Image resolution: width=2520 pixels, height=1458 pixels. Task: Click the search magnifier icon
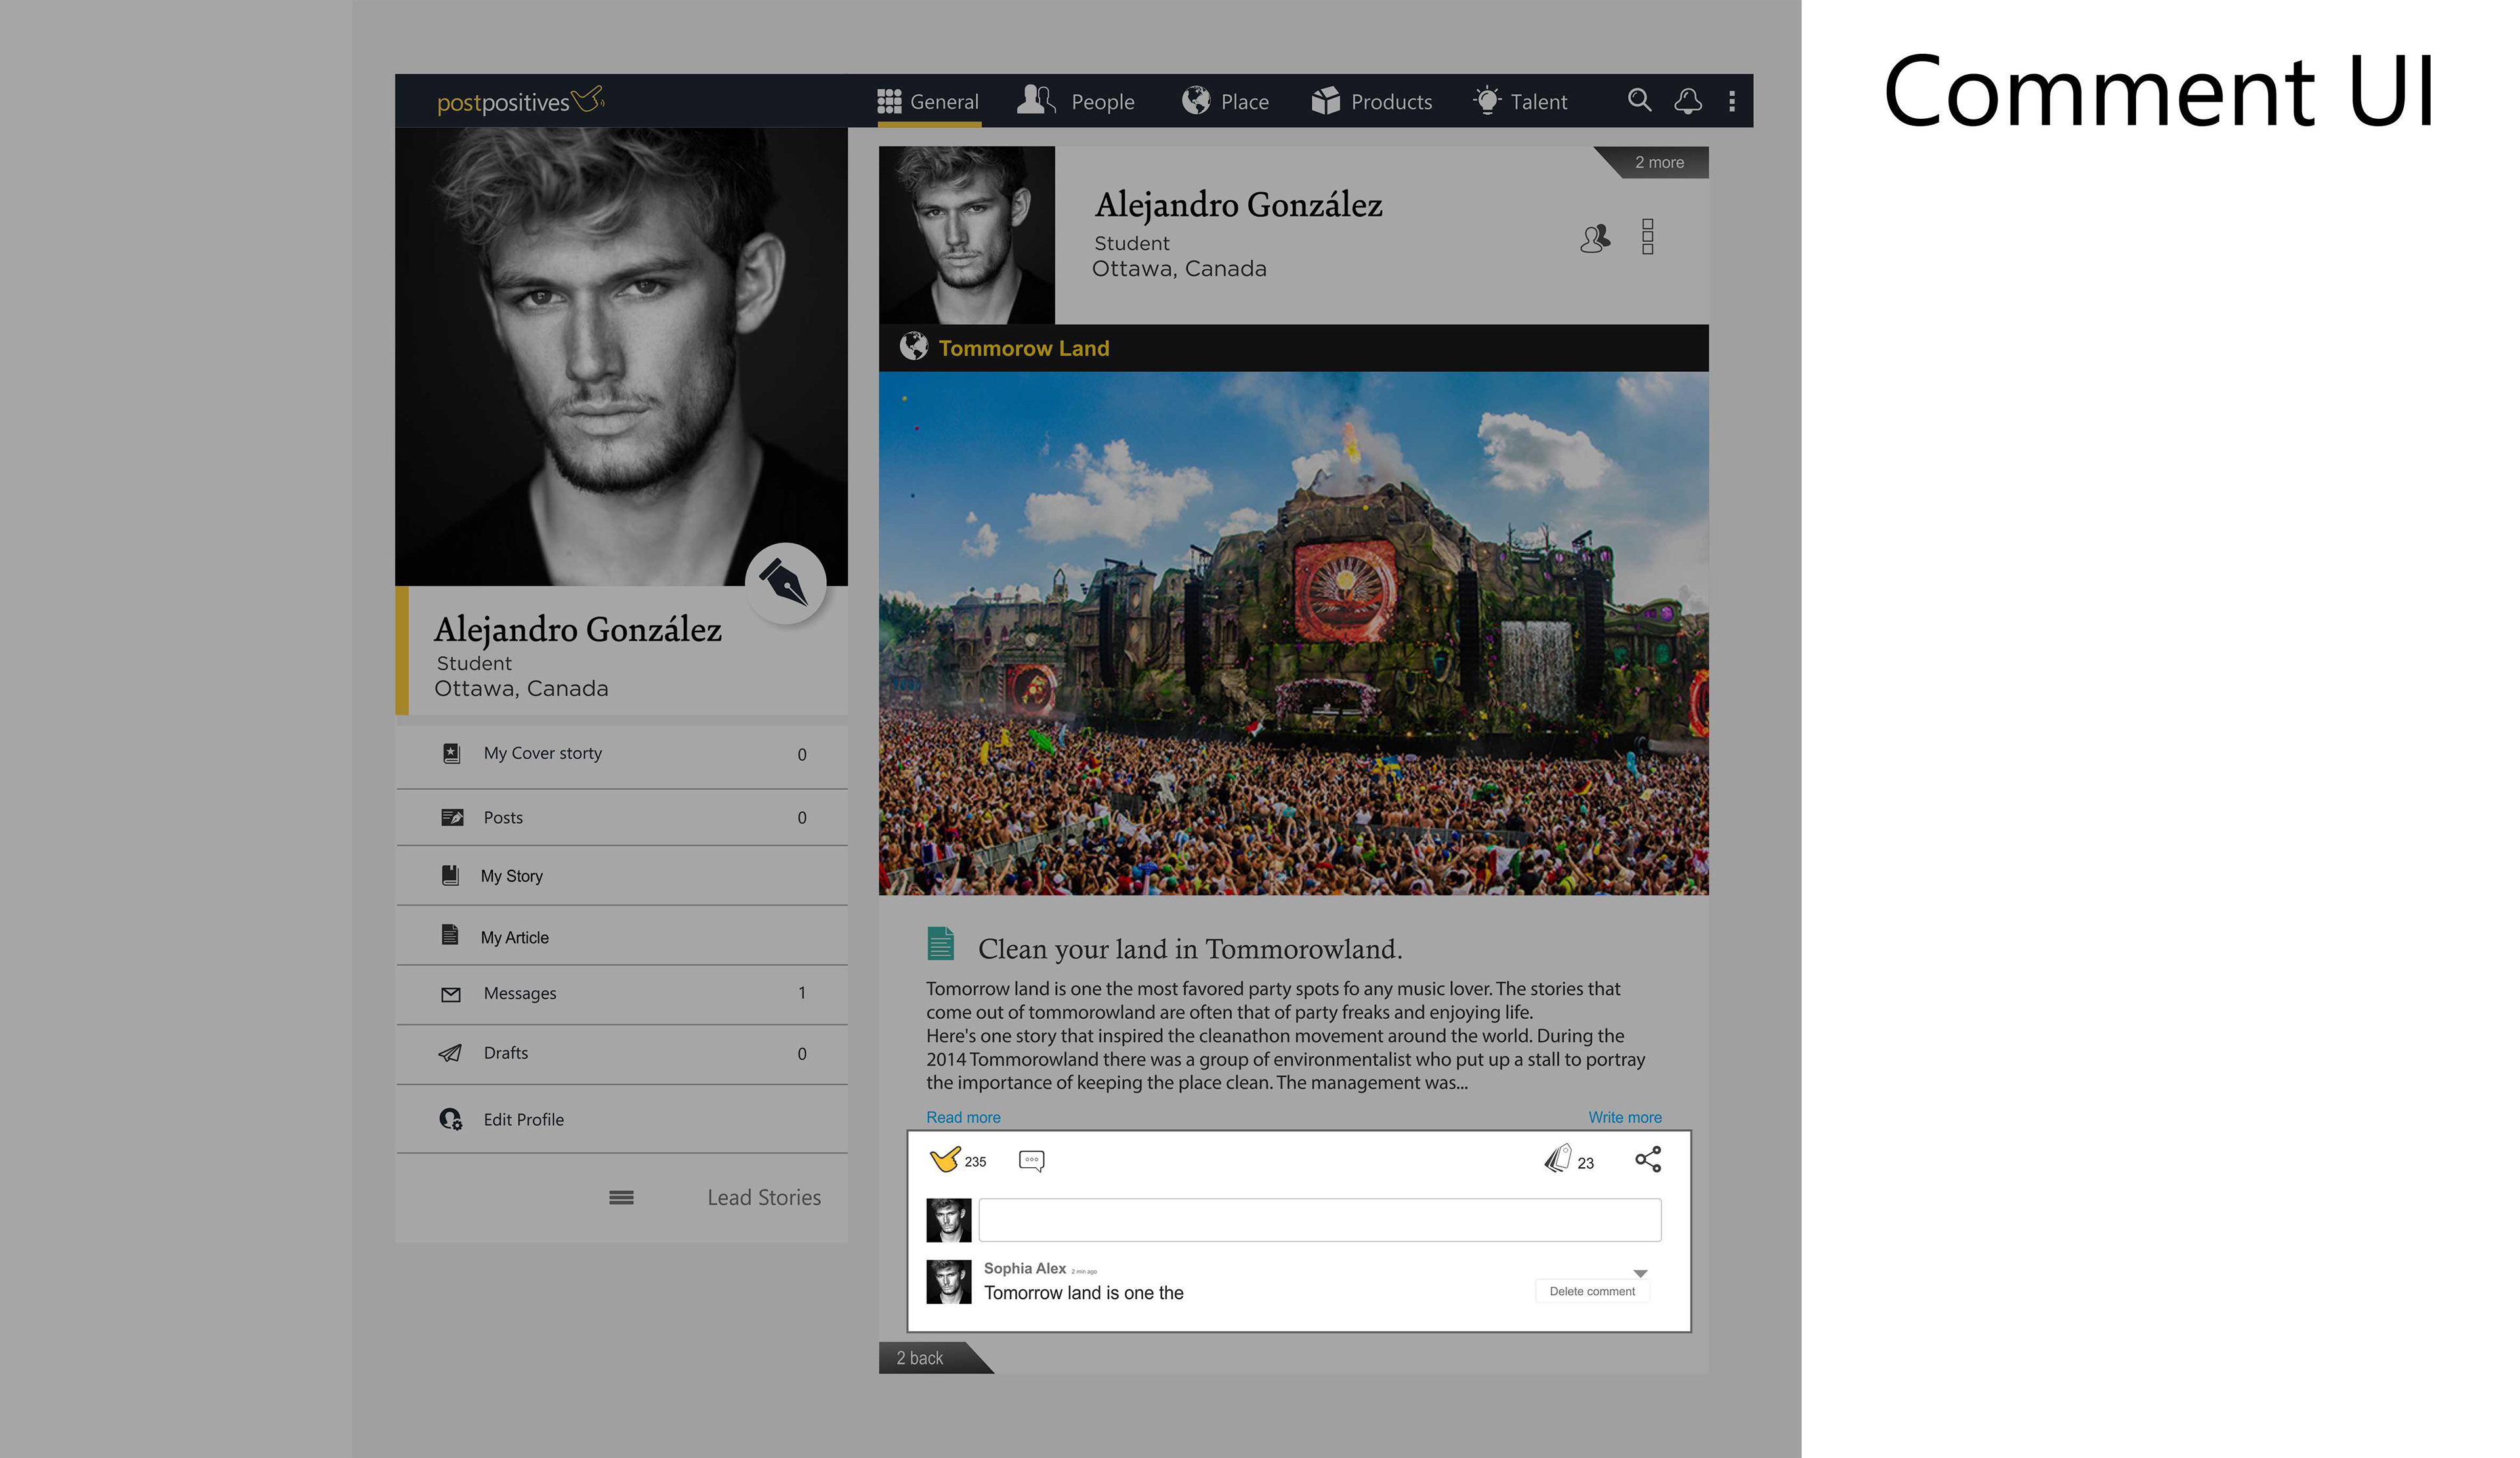(x=1638, y=100)
